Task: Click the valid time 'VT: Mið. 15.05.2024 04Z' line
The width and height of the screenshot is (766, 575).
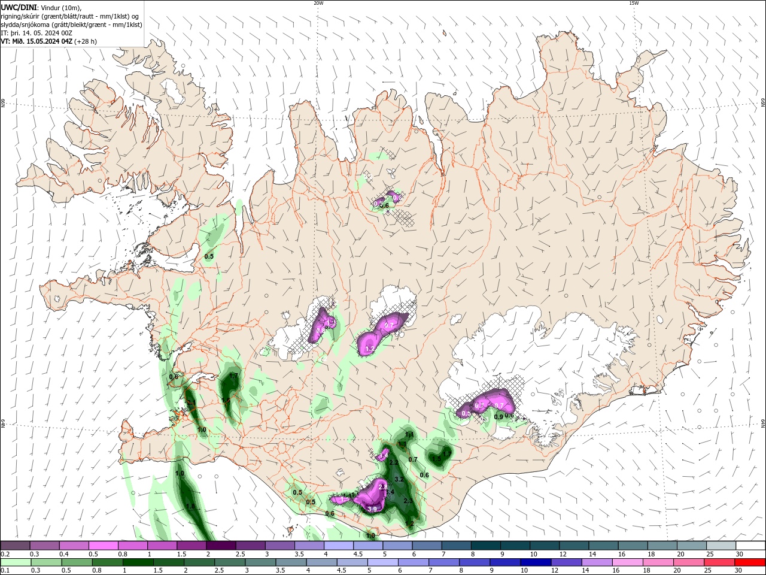Action: coord(48,41)
